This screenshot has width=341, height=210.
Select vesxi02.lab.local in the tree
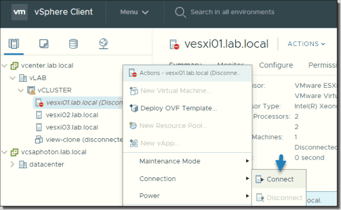click(72, 115)
